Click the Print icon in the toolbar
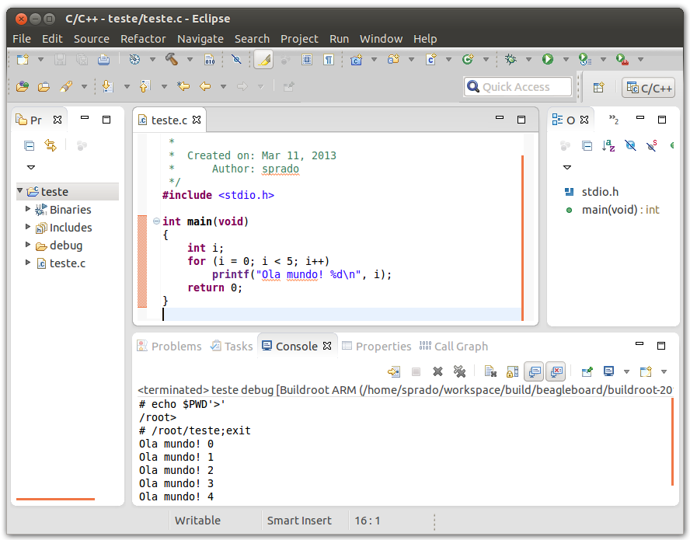 click(103, 59)
